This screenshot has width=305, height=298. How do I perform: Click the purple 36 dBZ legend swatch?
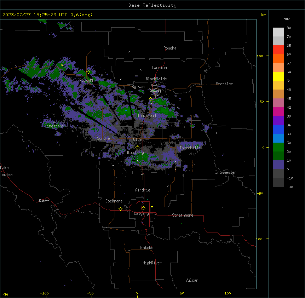[x=278, y=120]
